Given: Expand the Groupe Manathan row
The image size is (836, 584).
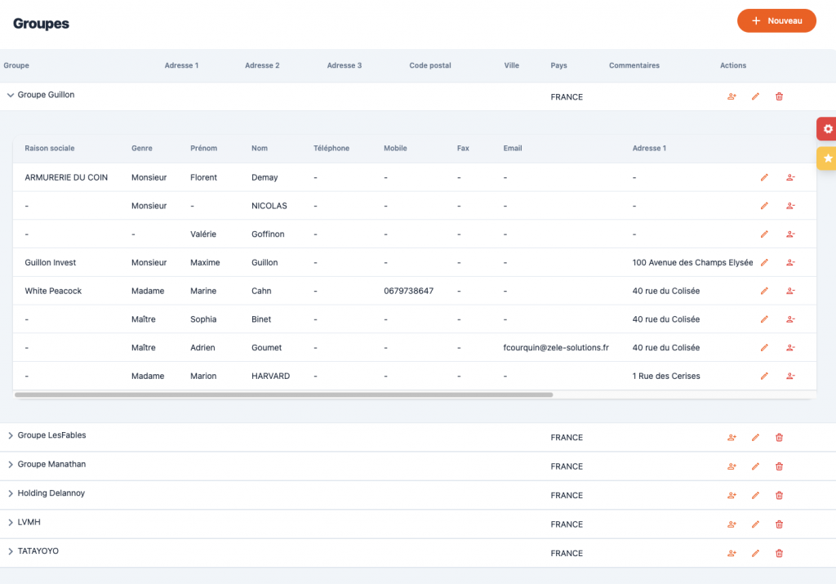Looking at the screenshot, I should coord(11,465).
